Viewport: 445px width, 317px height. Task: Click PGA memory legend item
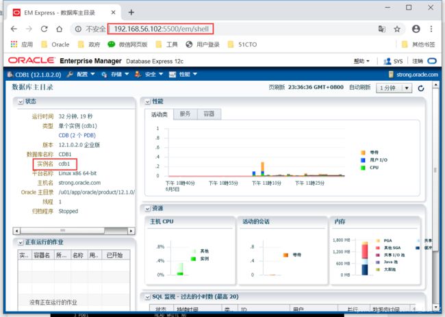384,240
